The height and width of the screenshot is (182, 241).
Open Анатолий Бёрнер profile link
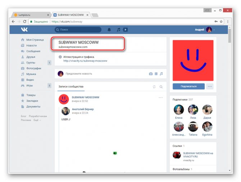(x=83, y=109)
